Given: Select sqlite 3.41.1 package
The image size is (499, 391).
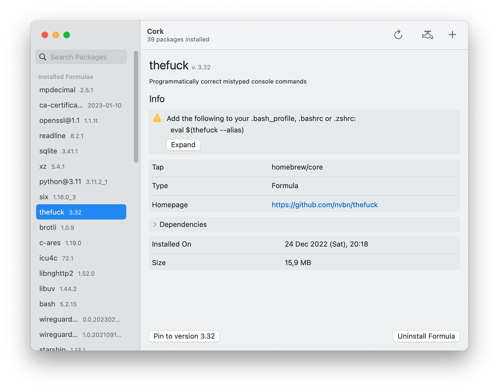Looking at the screenshot, I should (81, 151).
